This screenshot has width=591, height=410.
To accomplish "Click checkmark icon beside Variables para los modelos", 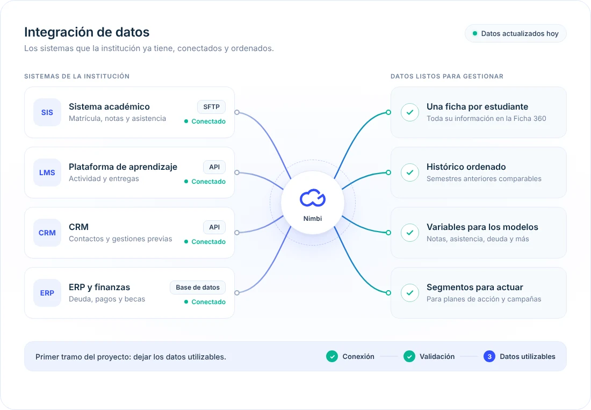I will [x=410, y=233].
